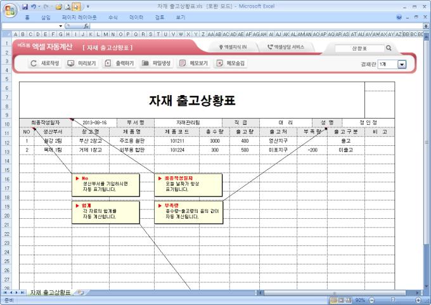The width and height of the screenshot is (431, 305).
Task: Click the fx insert function icon
Action: click(86, 26)
